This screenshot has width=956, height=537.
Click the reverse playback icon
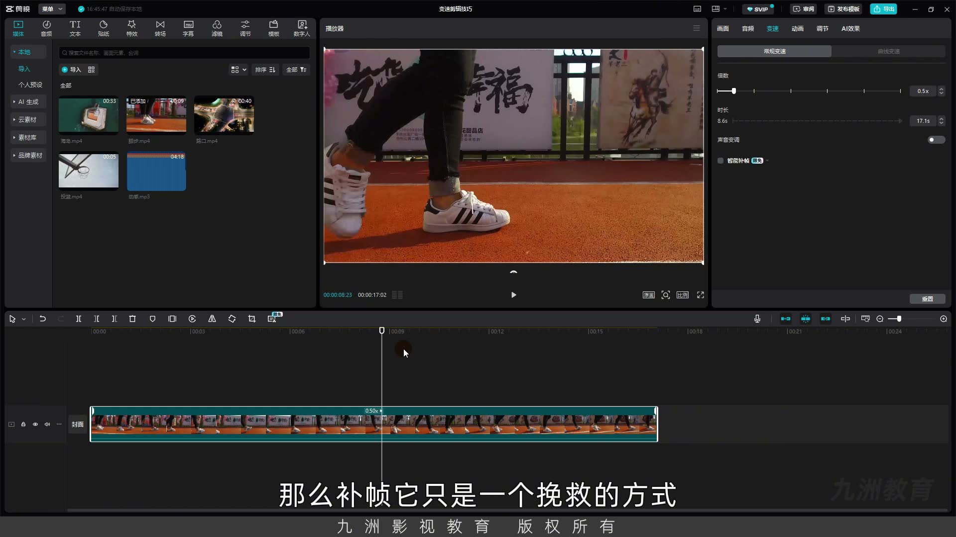192,319
